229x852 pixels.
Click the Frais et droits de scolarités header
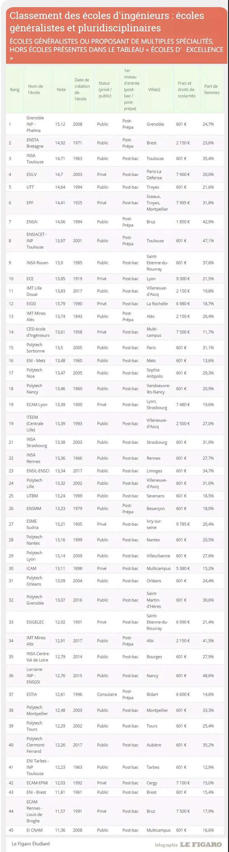point(186,90)
